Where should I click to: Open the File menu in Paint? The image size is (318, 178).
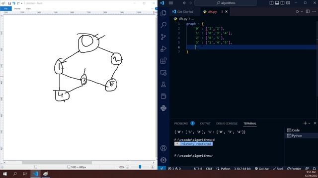pos(5,8)
